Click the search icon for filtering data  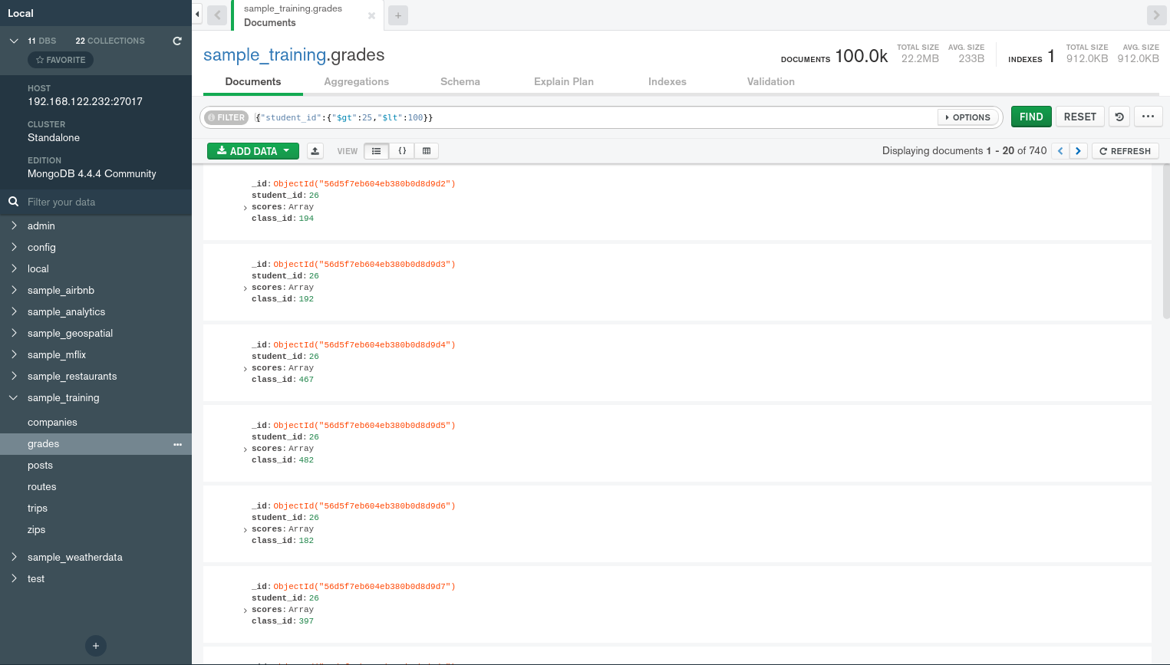click(14, 202)
